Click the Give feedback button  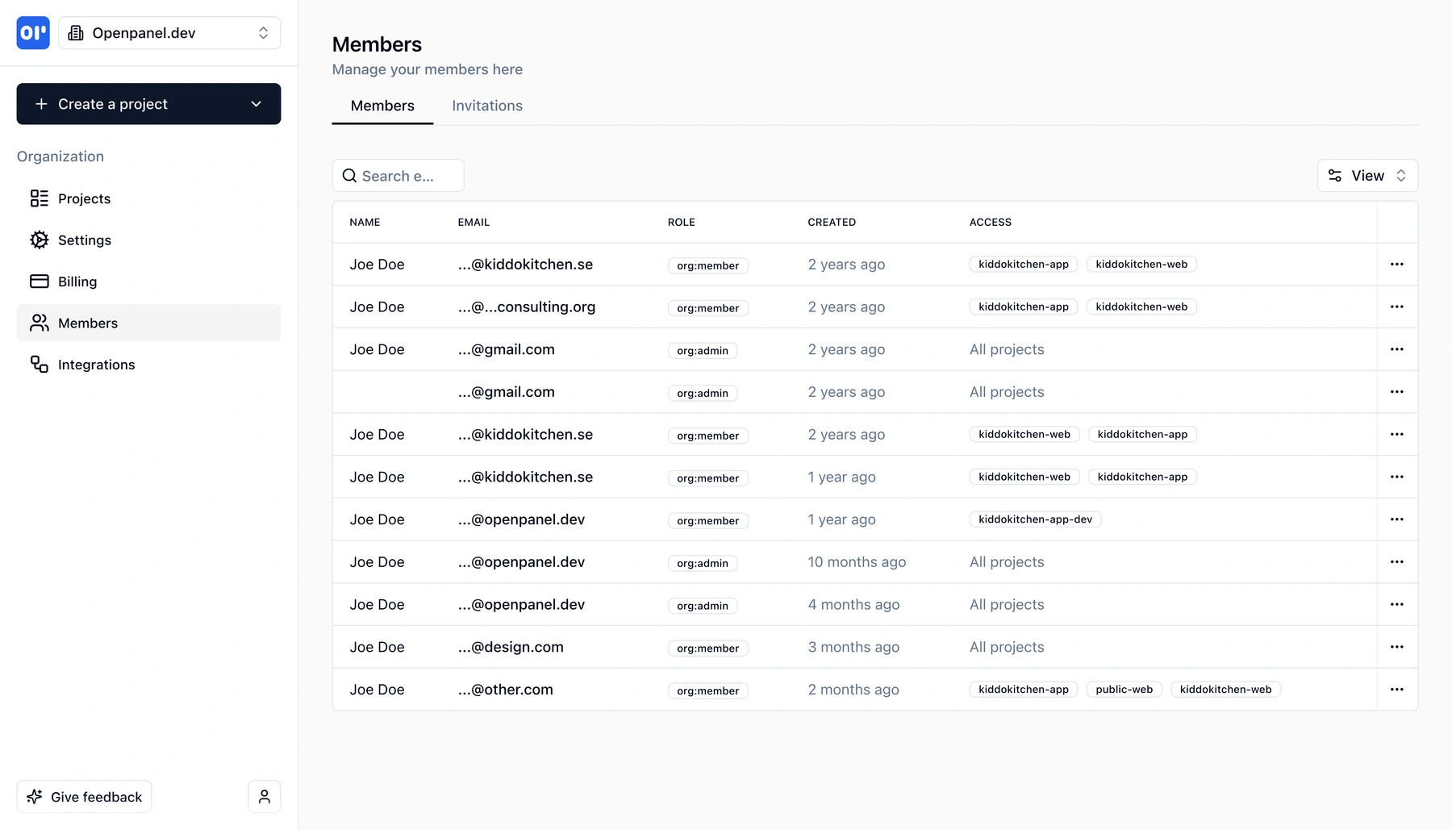click(83, 796)
